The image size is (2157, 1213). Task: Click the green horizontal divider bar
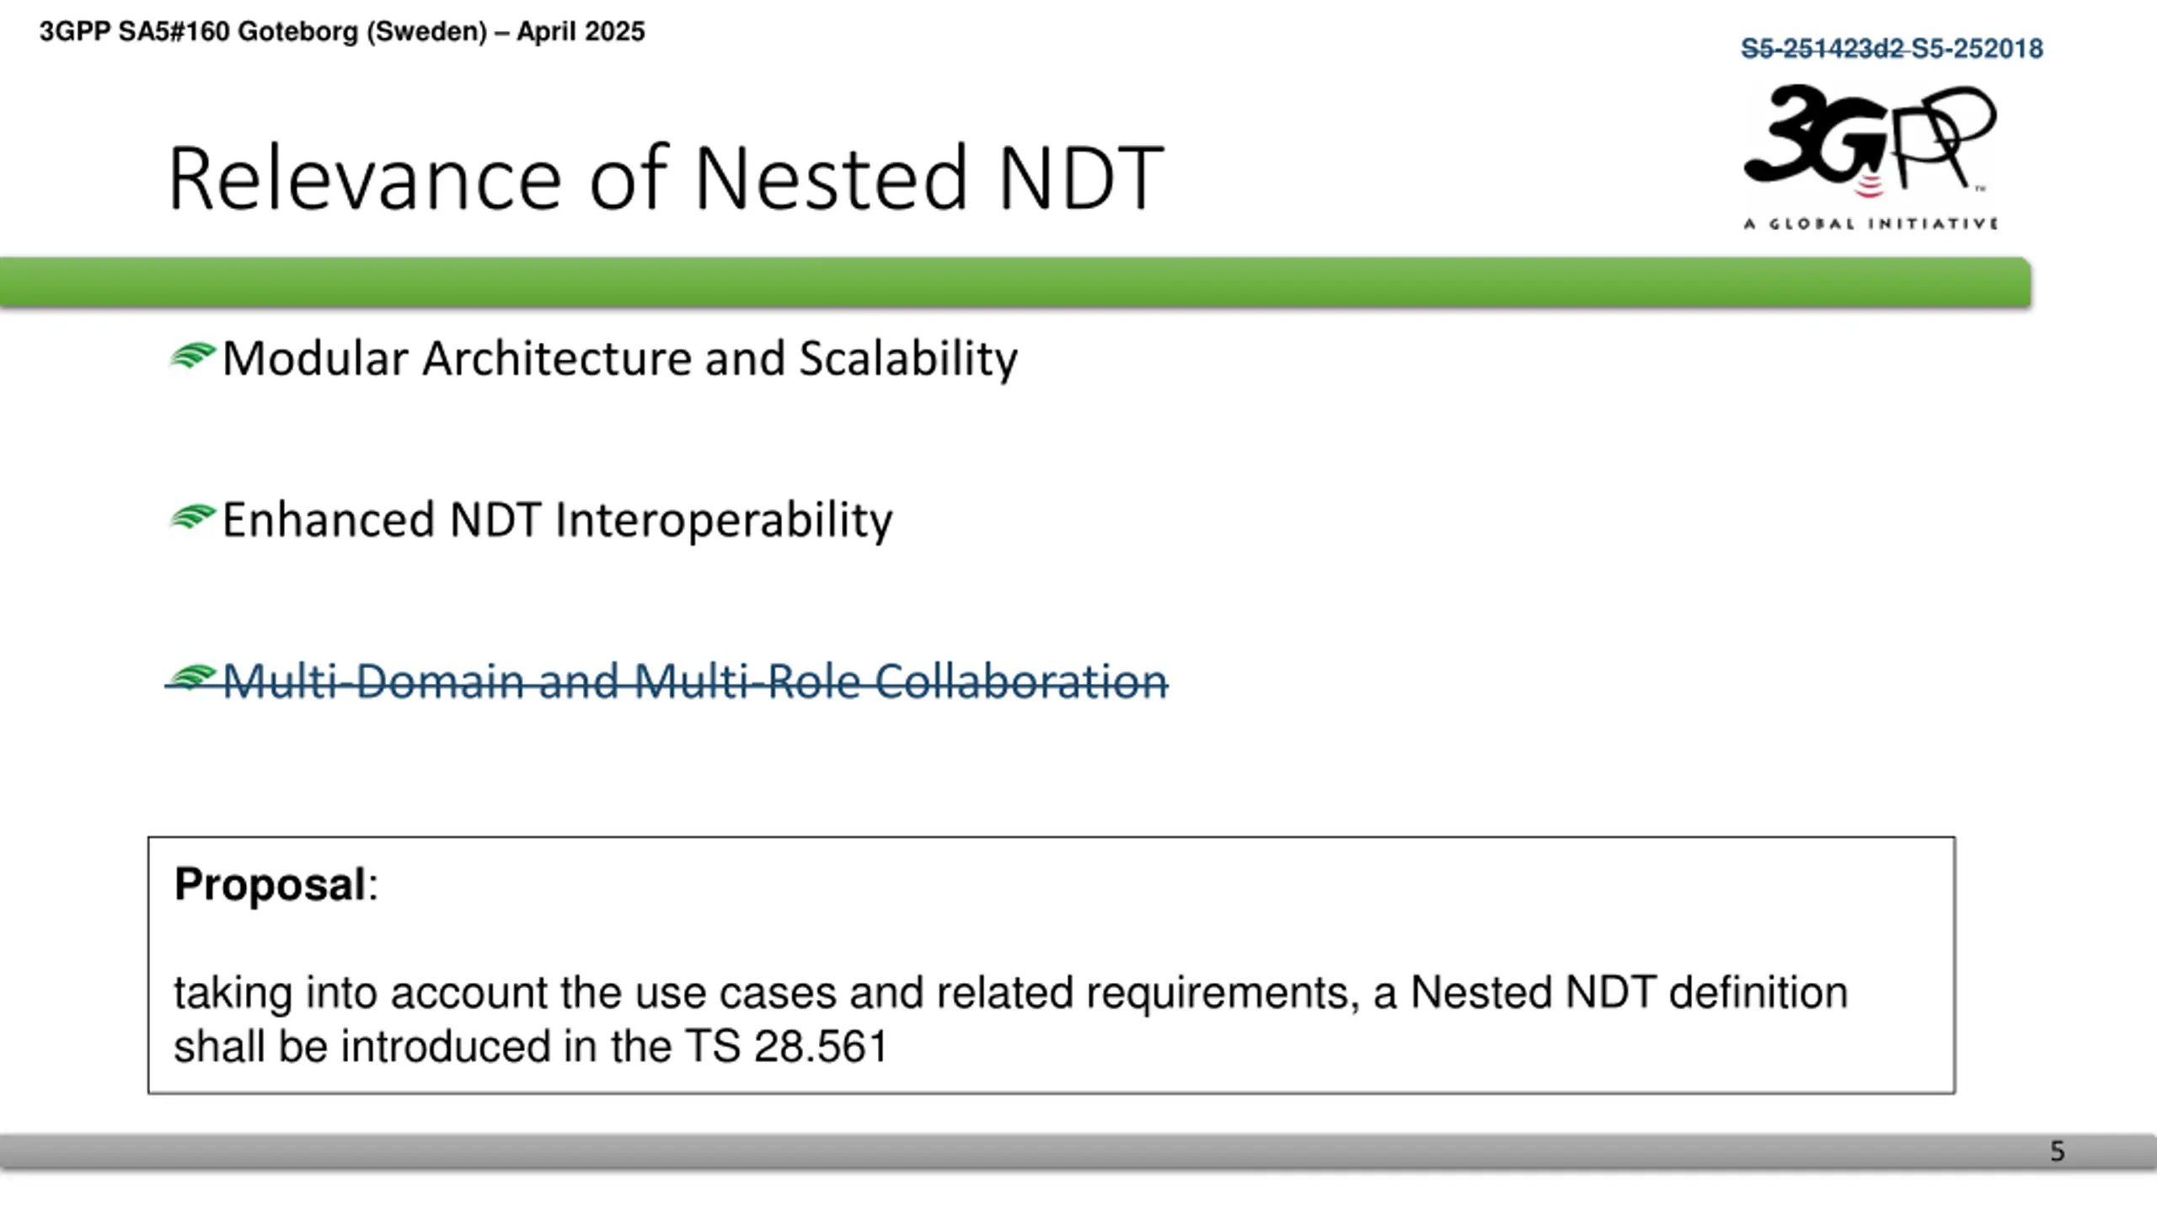point(1015,282)
